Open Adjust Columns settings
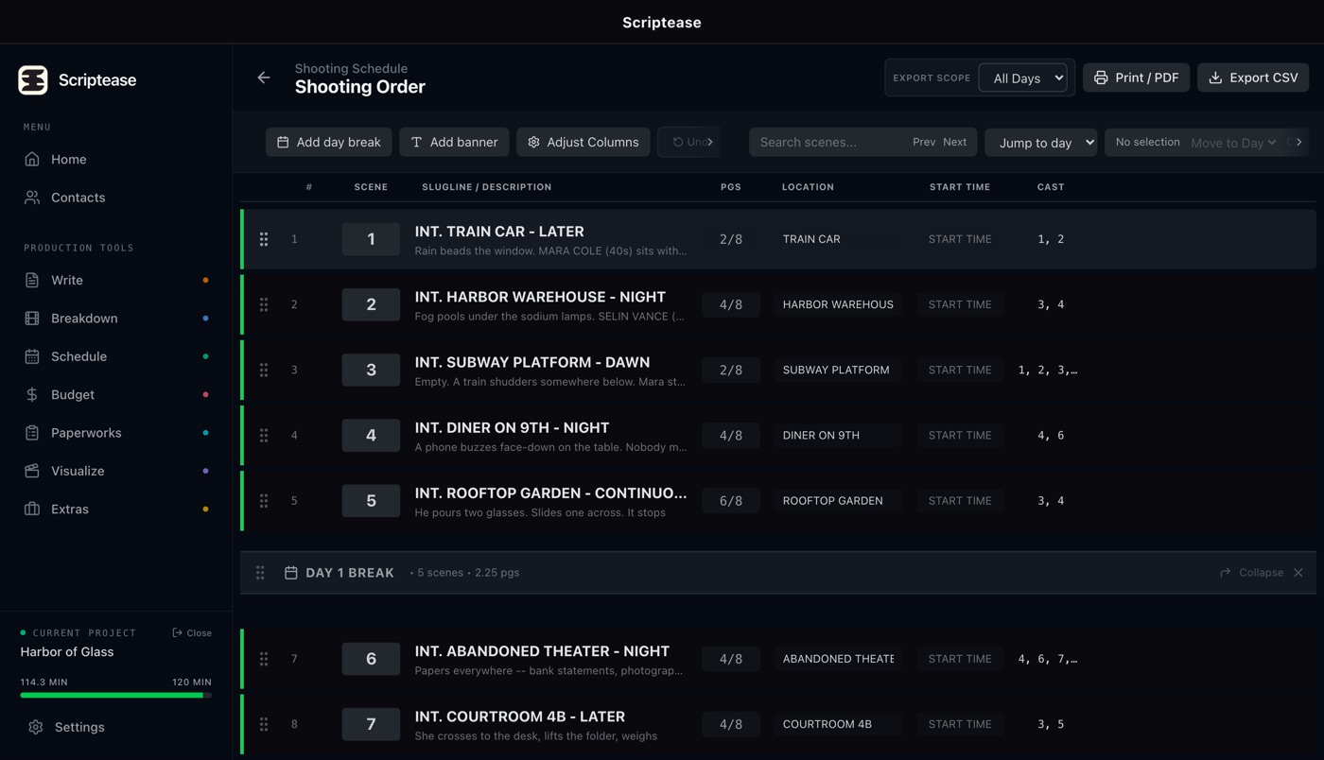The image size is (1324, 760). coord(584,142)
